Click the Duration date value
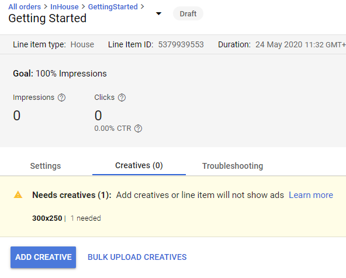The width and height of the screenshot is (346, 278). [300, 44]
